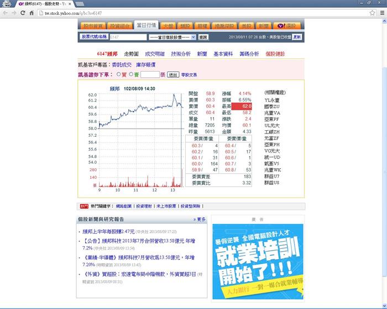Open the browser home page icon

click(x=32, y=13)
